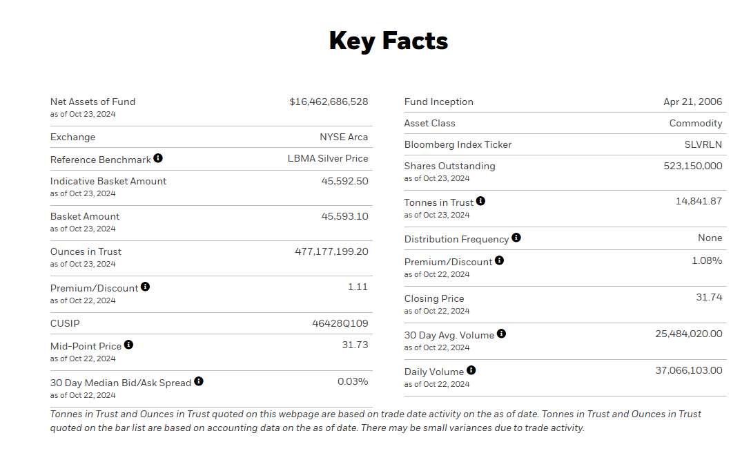Open info icon beside Premium/Discount 1.11 row
Image resolution: width=751 pixels, height=449 pixels.
click(x=145, y=287)
